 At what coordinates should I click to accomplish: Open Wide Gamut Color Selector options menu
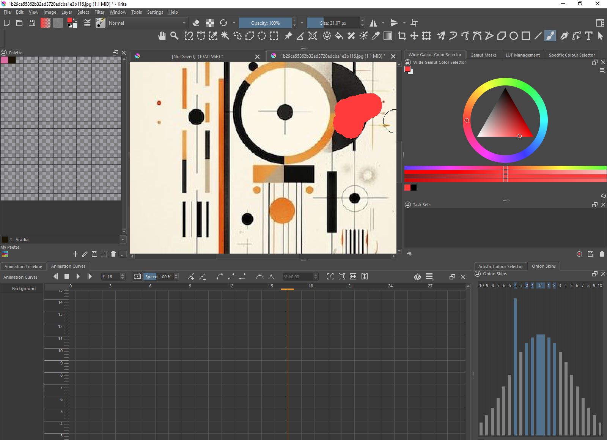602,70
